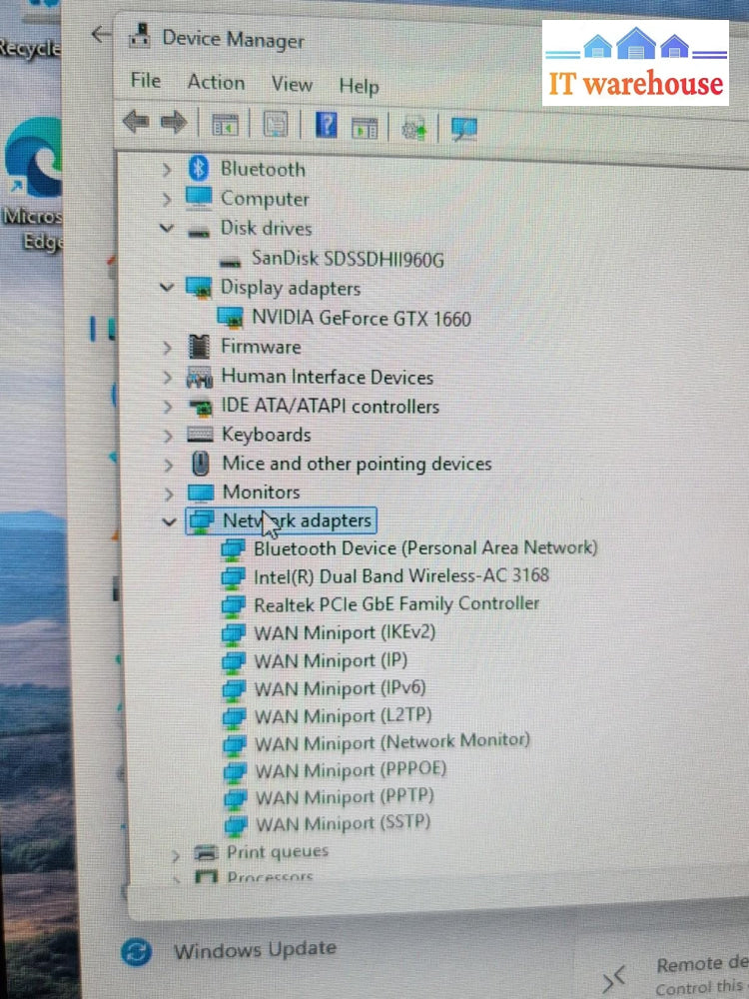Click the Settings back arrow behind Device Manager
The width and height of the screenshot is (749, 999).
100,34
